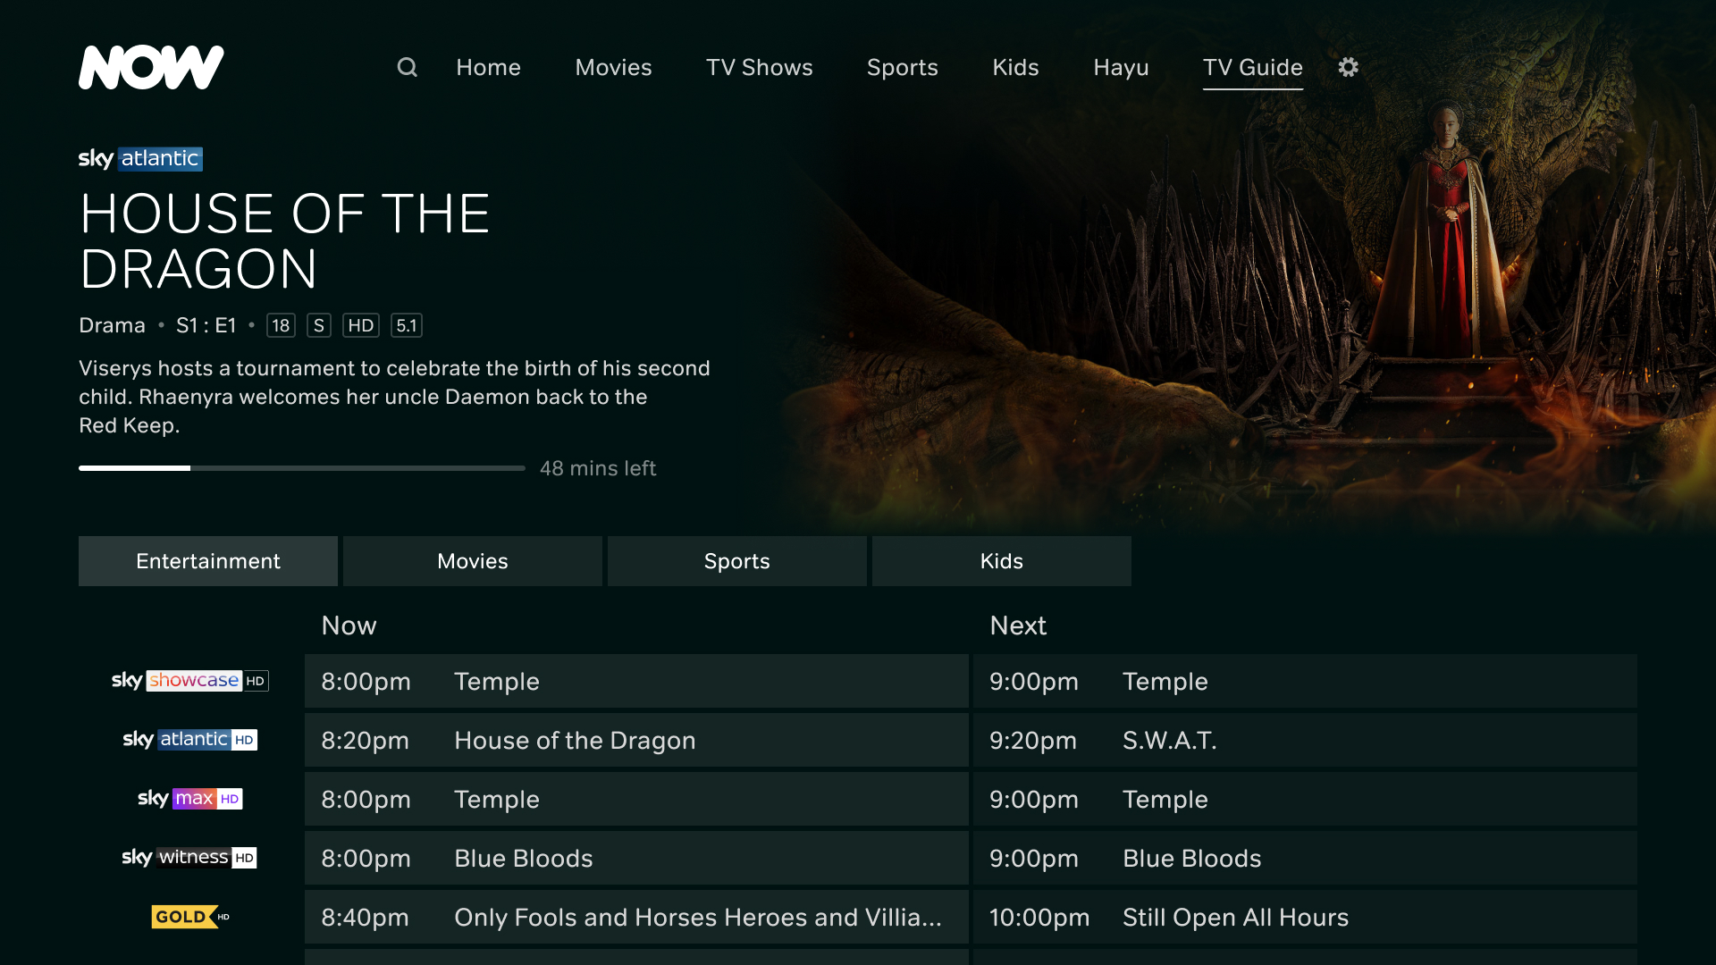The image size is (1716, 965).
Task: Click the Sky Atlantic badge above the title
Action: 140,159
